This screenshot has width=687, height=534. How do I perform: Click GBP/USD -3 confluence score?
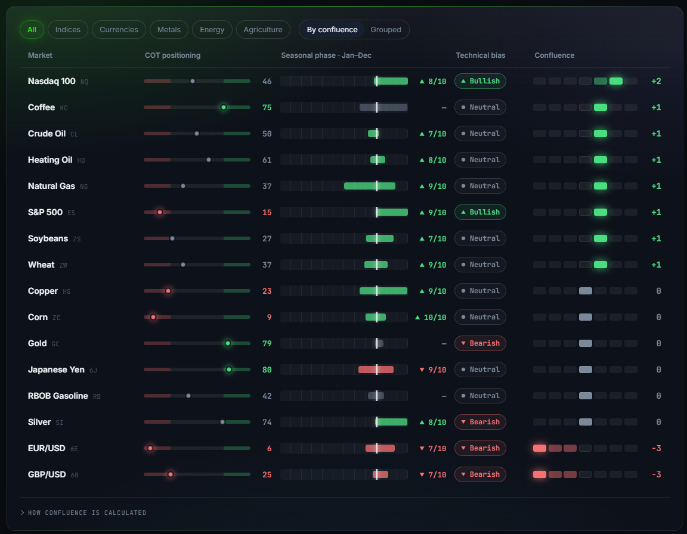coord(657,474)
